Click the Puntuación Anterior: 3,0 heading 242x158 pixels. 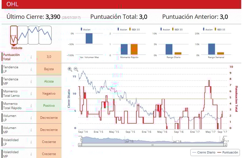[x=195, y=17]
